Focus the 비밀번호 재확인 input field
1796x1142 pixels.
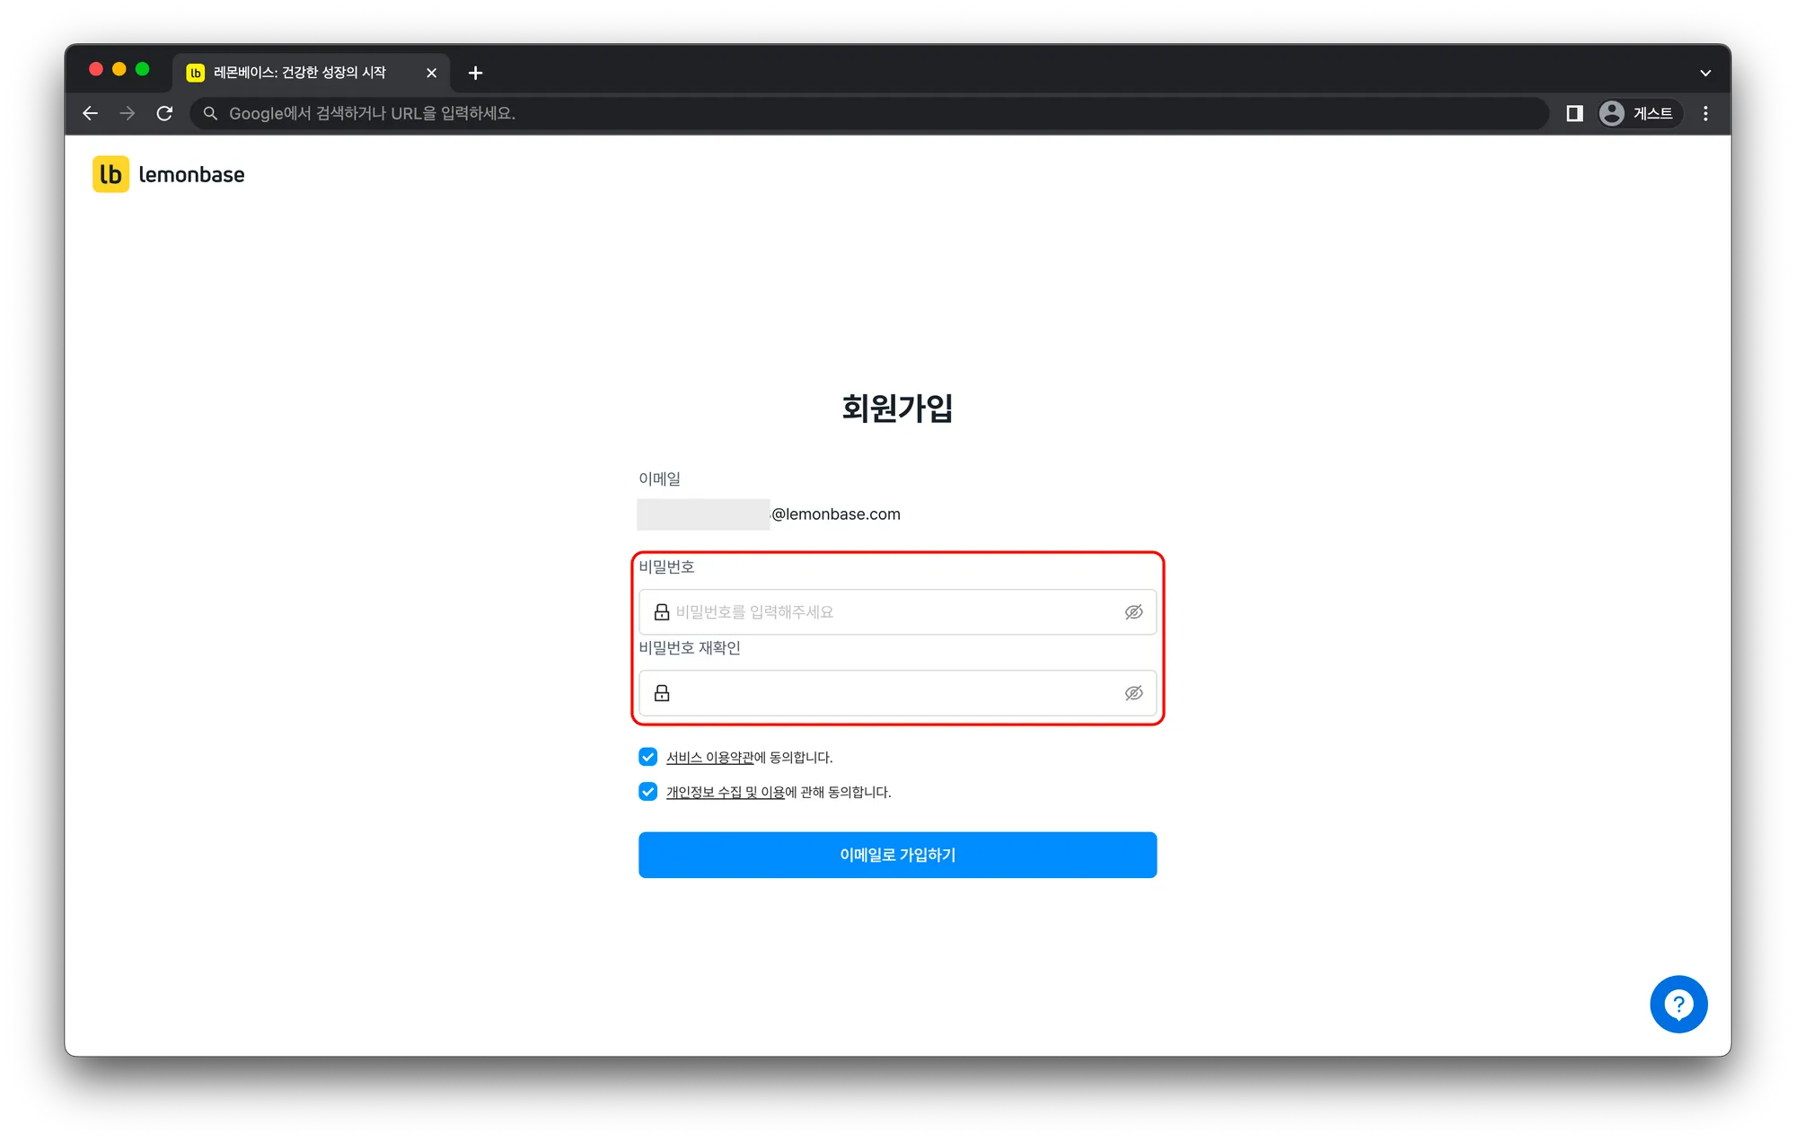point(897,692)
